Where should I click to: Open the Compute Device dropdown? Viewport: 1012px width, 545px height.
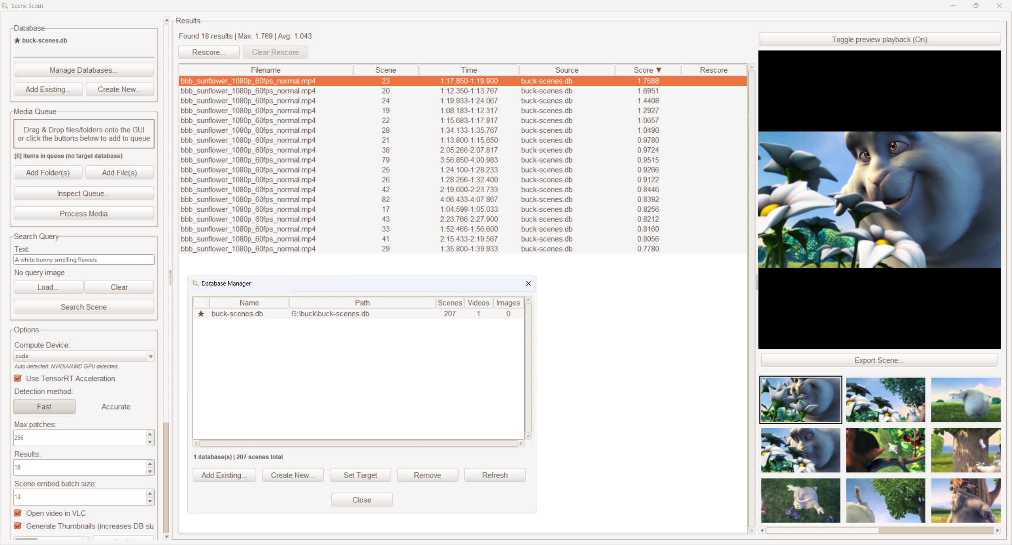pos(151,356)
